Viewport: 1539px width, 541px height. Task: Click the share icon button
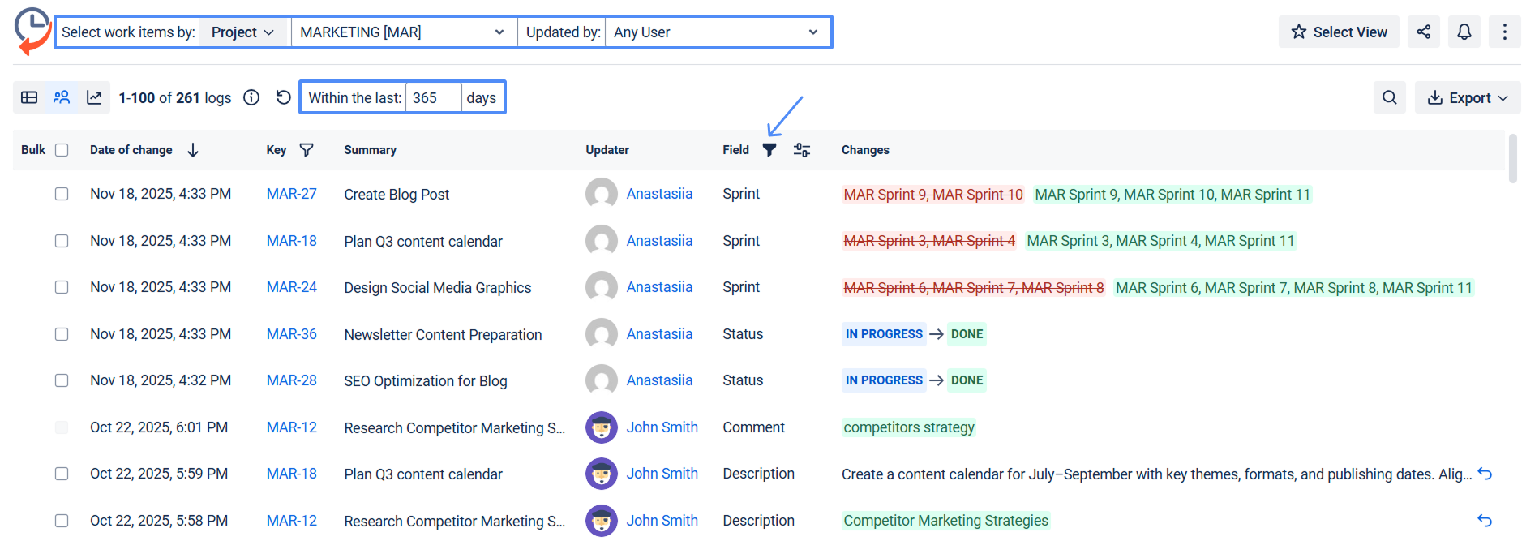(x=1423, y=32)
